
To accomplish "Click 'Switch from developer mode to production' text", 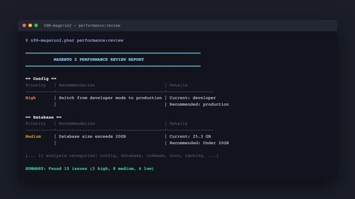I will click(110, 98).
